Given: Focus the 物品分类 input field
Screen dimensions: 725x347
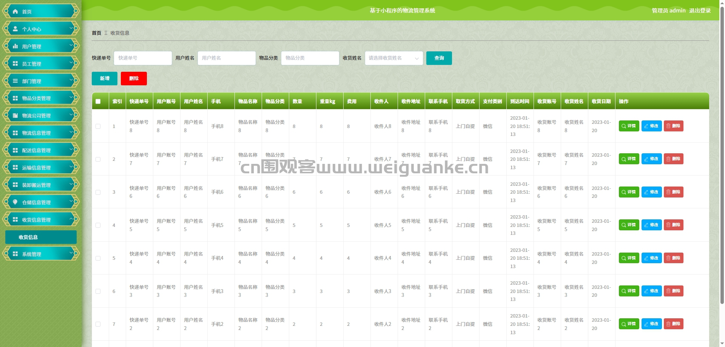Looking at the screenshot, I should tap(310, 58).
